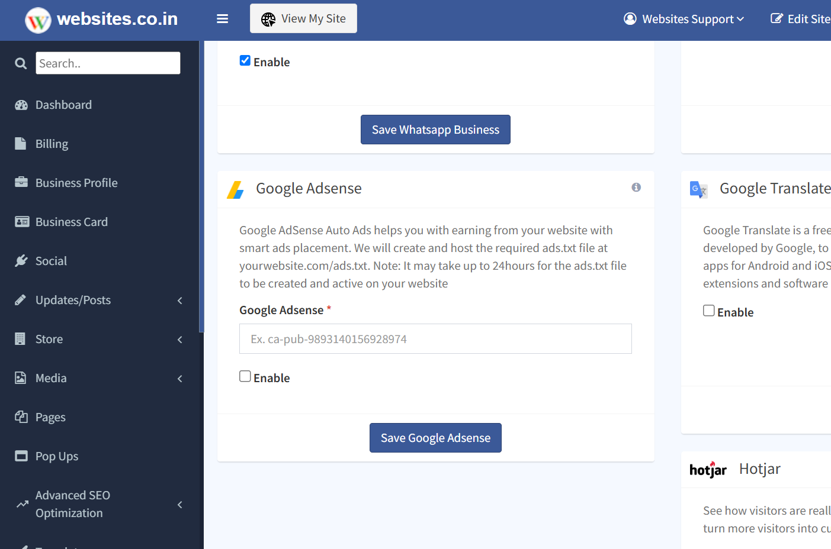Click Save Google Adsense button
Image resolution: width=831 pixels, height=549 pixels.
point(435,438)
